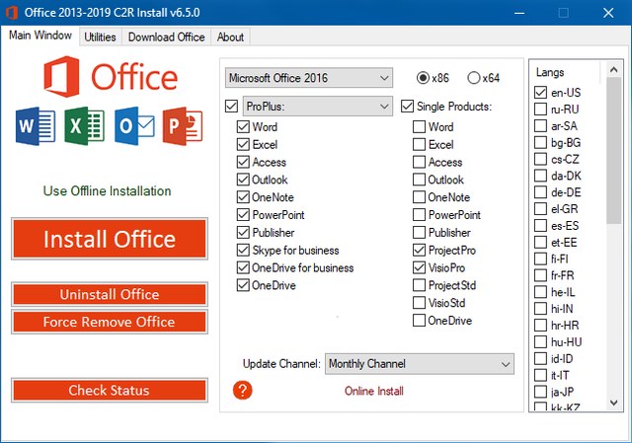The height and width of the screenshot is (443, 632).
Task: Click the Online Install label
Action: coord(374,391)
